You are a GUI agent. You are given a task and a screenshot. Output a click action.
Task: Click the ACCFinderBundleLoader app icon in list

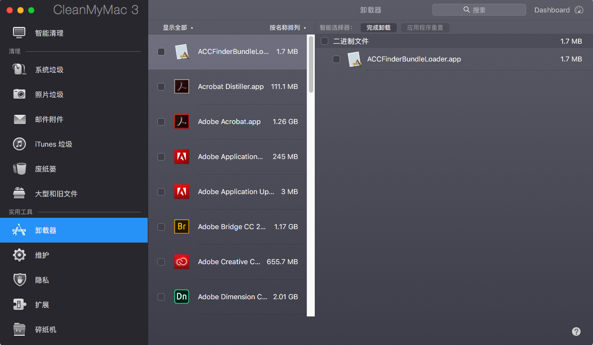click(x=182, y=52)
